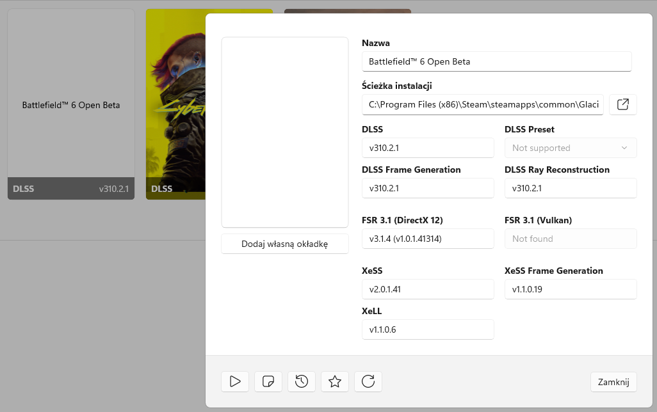The image size is (657, 412).
Task: Mark game as favourite with star icon
Action: pyautogui.click(x=335, y=382)
